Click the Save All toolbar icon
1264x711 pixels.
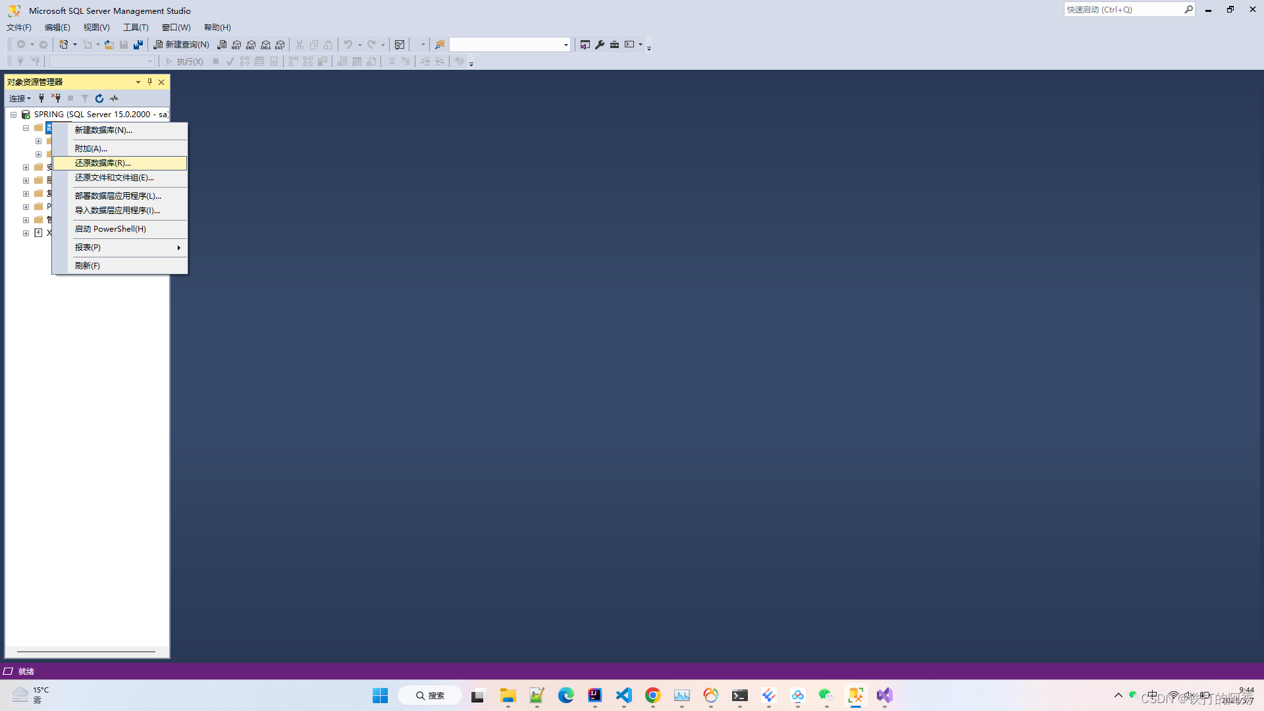coord(138,45)
